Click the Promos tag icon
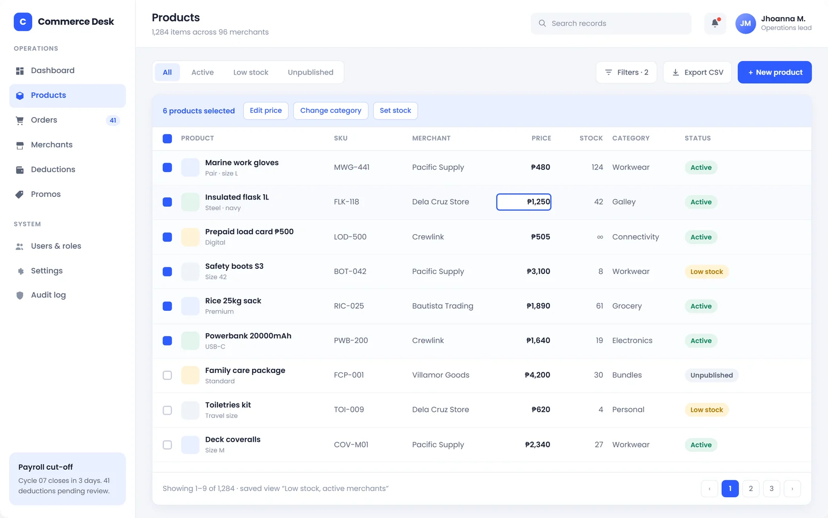The height and width of the screenshot is (518, 828). point(20,194)
